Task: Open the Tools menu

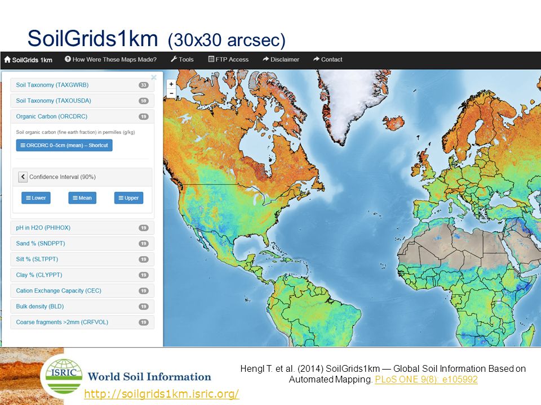Action: pos(182,59)
